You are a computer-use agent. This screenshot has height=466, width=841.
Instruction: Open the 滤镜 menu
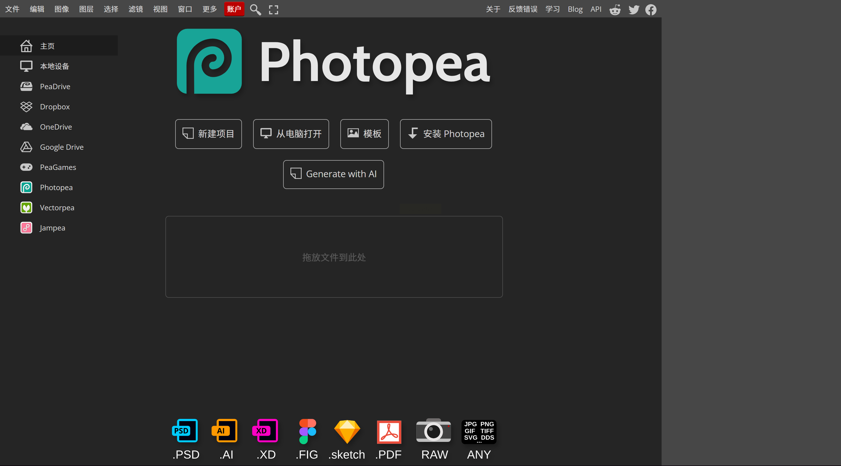coord(135,9)
